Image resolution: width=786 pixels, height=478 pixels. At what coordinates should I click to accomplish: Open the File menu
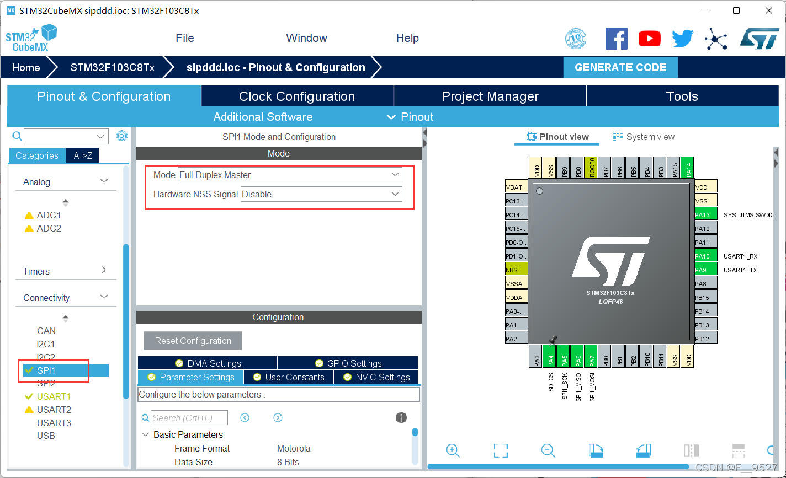tap(185, 38)
